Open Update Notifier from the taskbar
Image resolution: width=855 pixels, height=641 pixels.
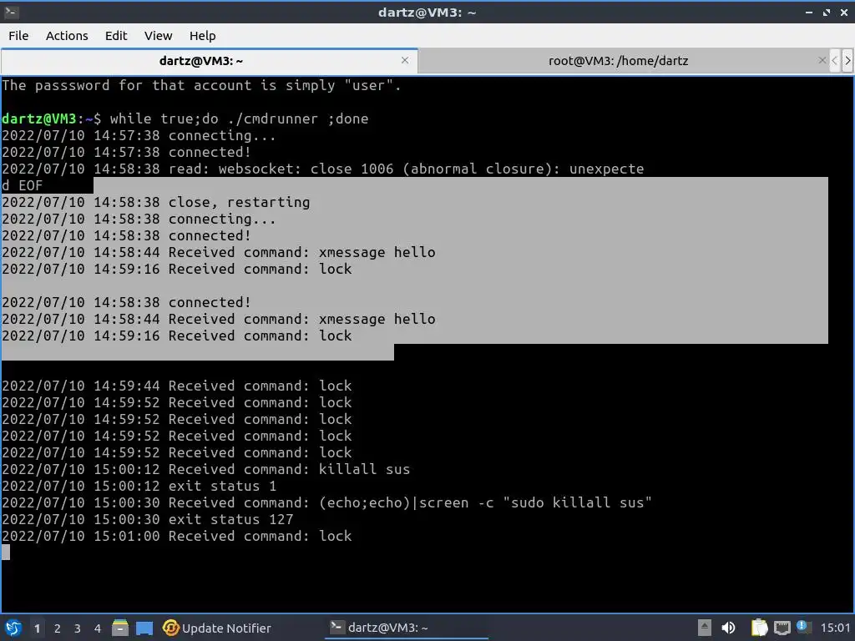[x=217, y=628]
